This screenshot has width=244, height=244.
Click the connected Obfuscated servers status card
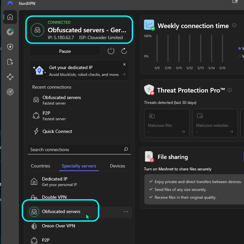coord(79,30)
